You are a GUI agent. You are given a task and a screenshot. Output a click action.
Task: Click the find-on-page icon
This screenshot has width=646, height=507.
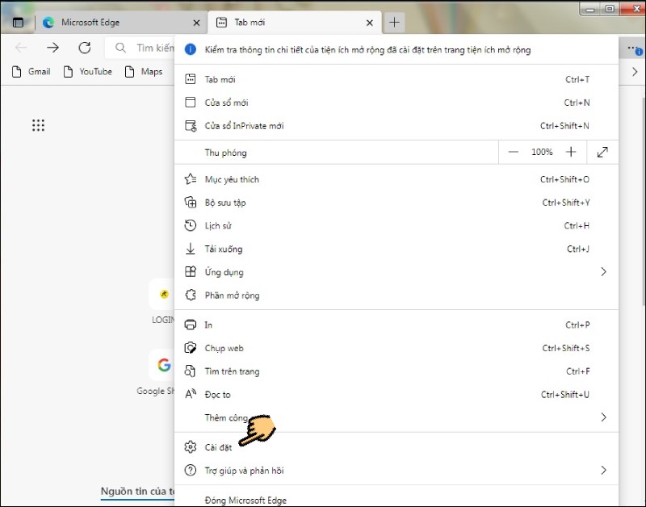(190, 371)
